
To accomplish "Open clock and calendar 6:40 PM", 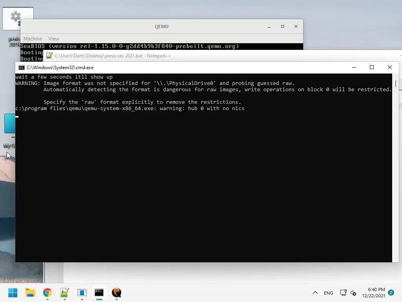I will click(374, 293).
